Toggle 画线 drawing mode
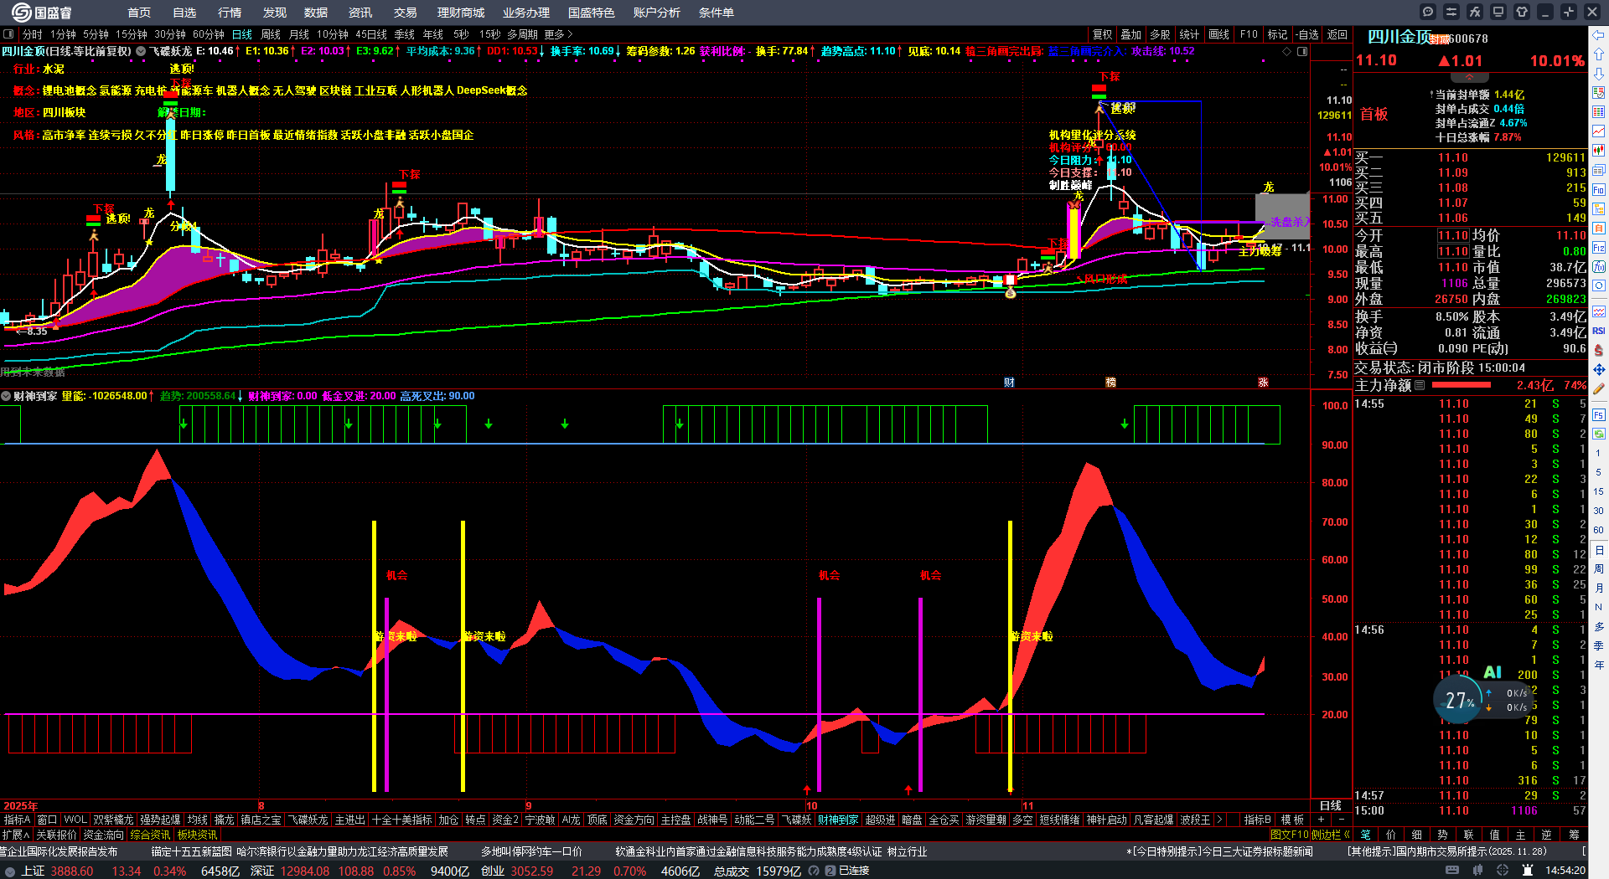This screenshot has width=1609, height=879. pyautogui.click(x=1219, y=34)
